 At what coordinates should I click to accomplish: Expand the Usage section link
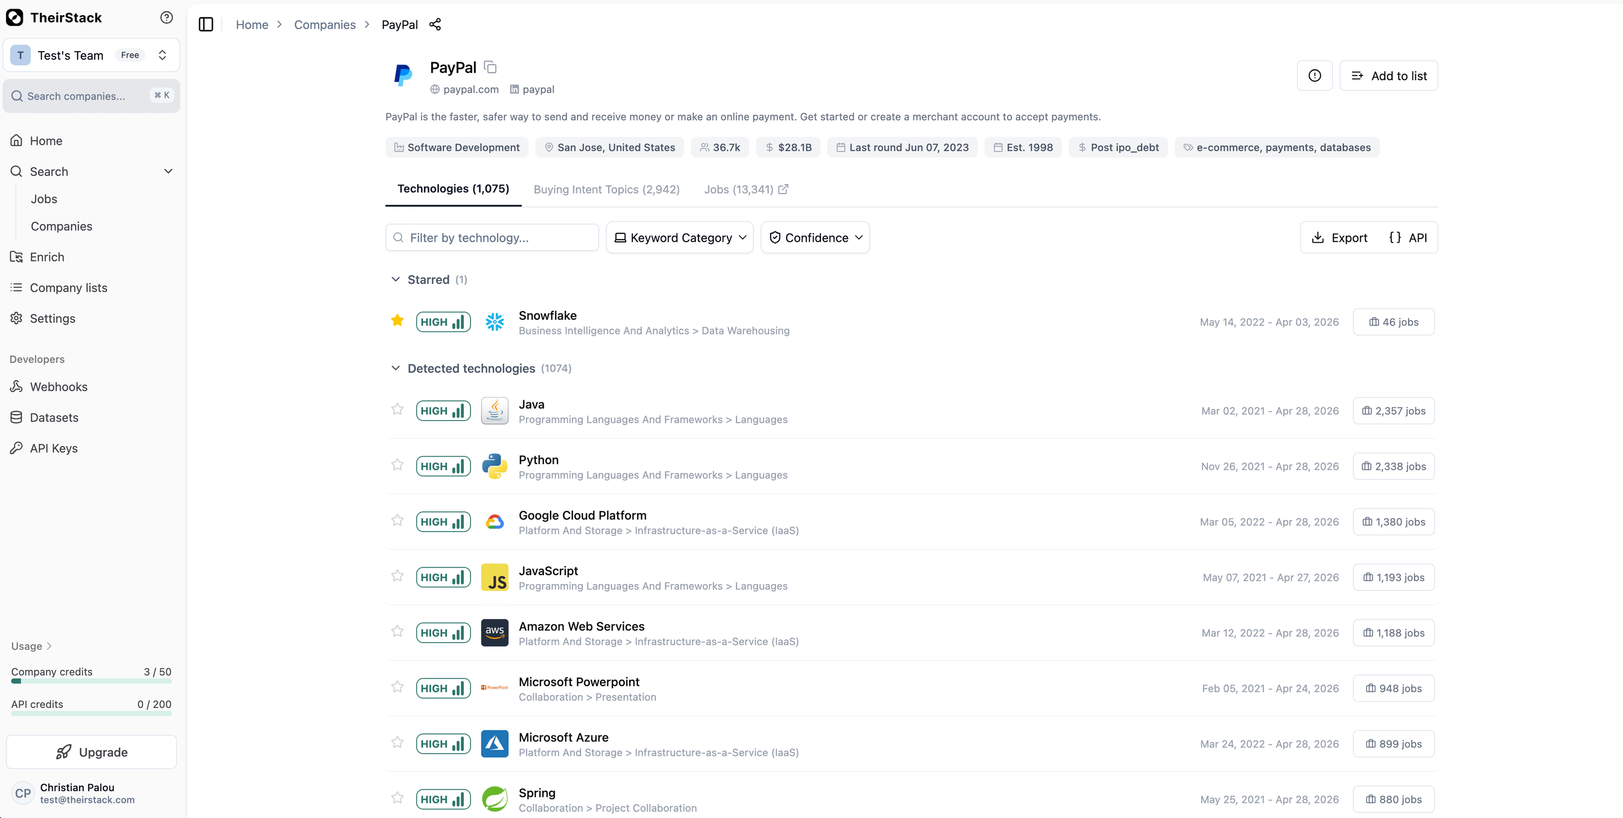pyautogui.click(x=31, y=646)
